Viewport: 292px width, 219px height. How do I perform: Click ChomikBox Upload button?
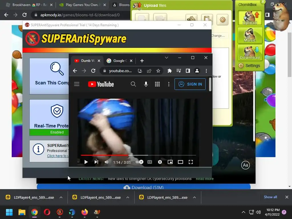point(250,18)
